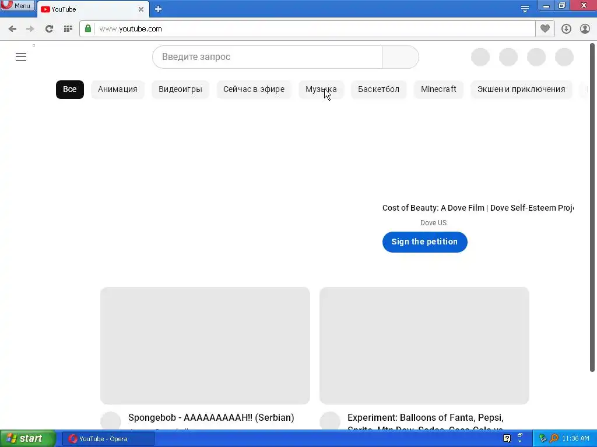Image resolution: width=597 pixels, height=447 pixels.
Task: Select the 'Видеоигры' filter chip
Action: tap(181, 89)
